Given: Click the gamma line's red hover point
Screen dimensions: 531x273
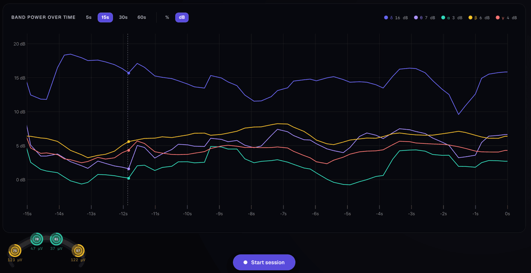Looking at the screenshot, I should [128, 150].
